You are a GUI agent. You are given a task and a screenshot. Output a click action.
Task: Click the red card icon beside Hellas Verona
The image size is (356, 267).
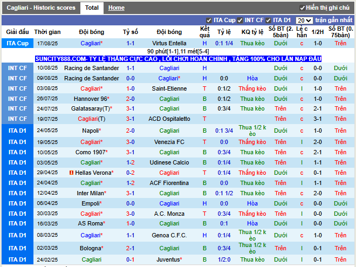(71, 173)
